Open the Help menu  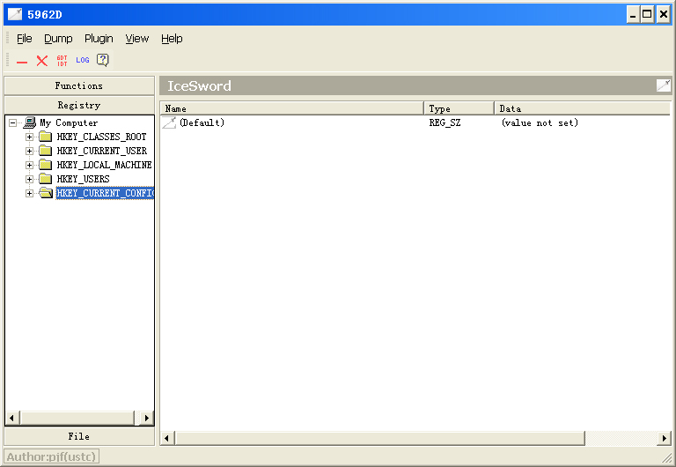[172, 39]
